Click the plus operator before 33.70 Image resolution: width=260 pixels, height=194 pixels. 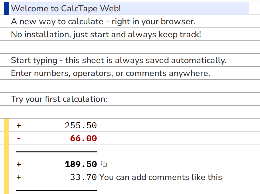(x=19, y=177)
